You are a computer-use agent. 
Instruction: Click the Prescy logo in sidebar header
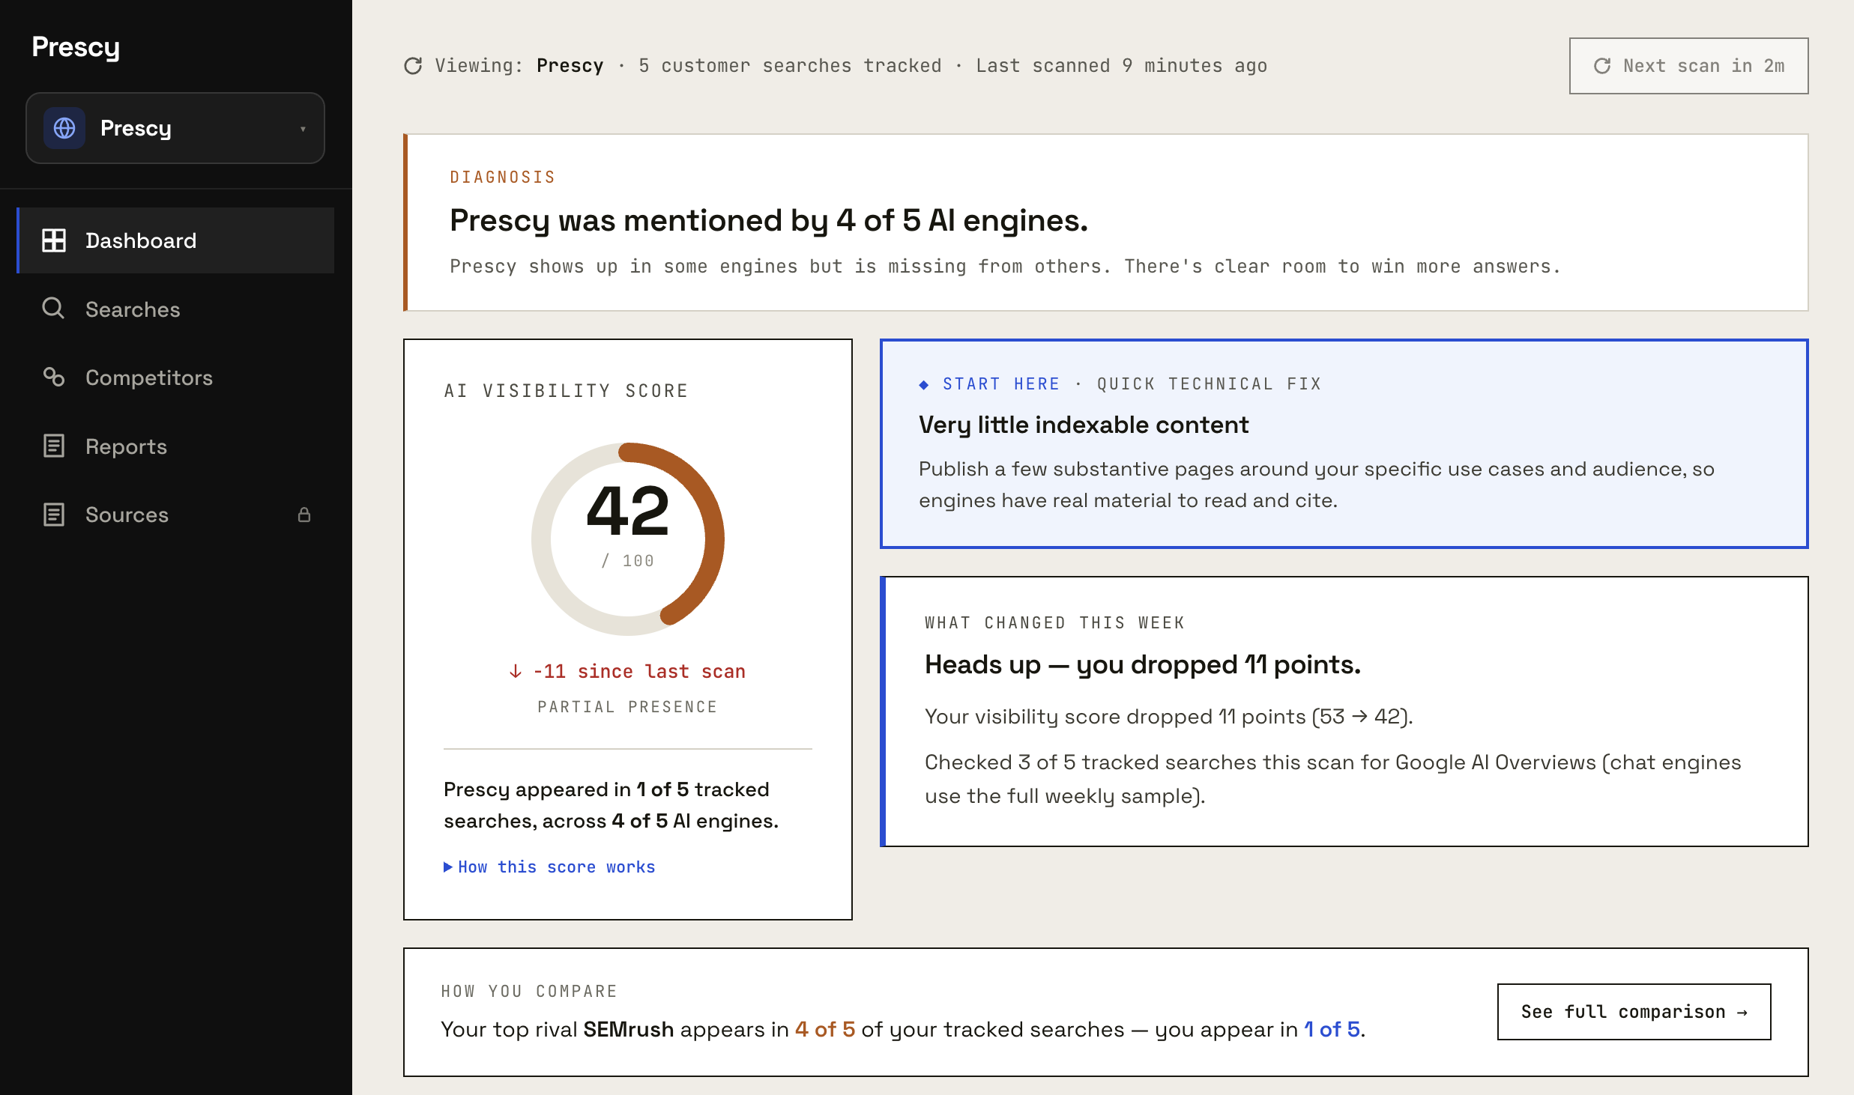pos(76,47)
